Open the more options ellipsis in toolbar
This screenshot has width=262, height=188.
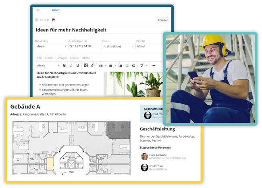pyautogui.click(x=153, y=65)
